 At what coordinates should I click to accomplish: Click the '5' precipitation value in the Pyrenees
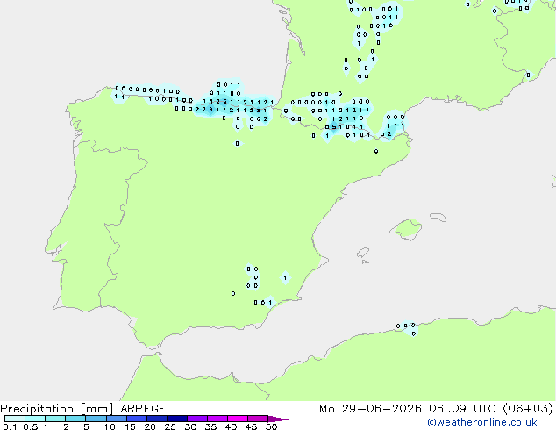click(x=333, y=126)
